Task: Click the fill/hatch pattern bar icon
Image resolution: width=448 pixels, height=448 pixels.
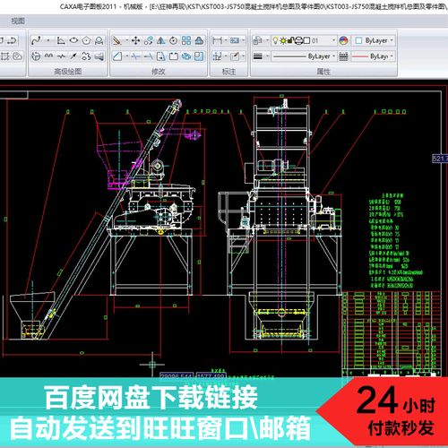Action: (x=99, y=56)
